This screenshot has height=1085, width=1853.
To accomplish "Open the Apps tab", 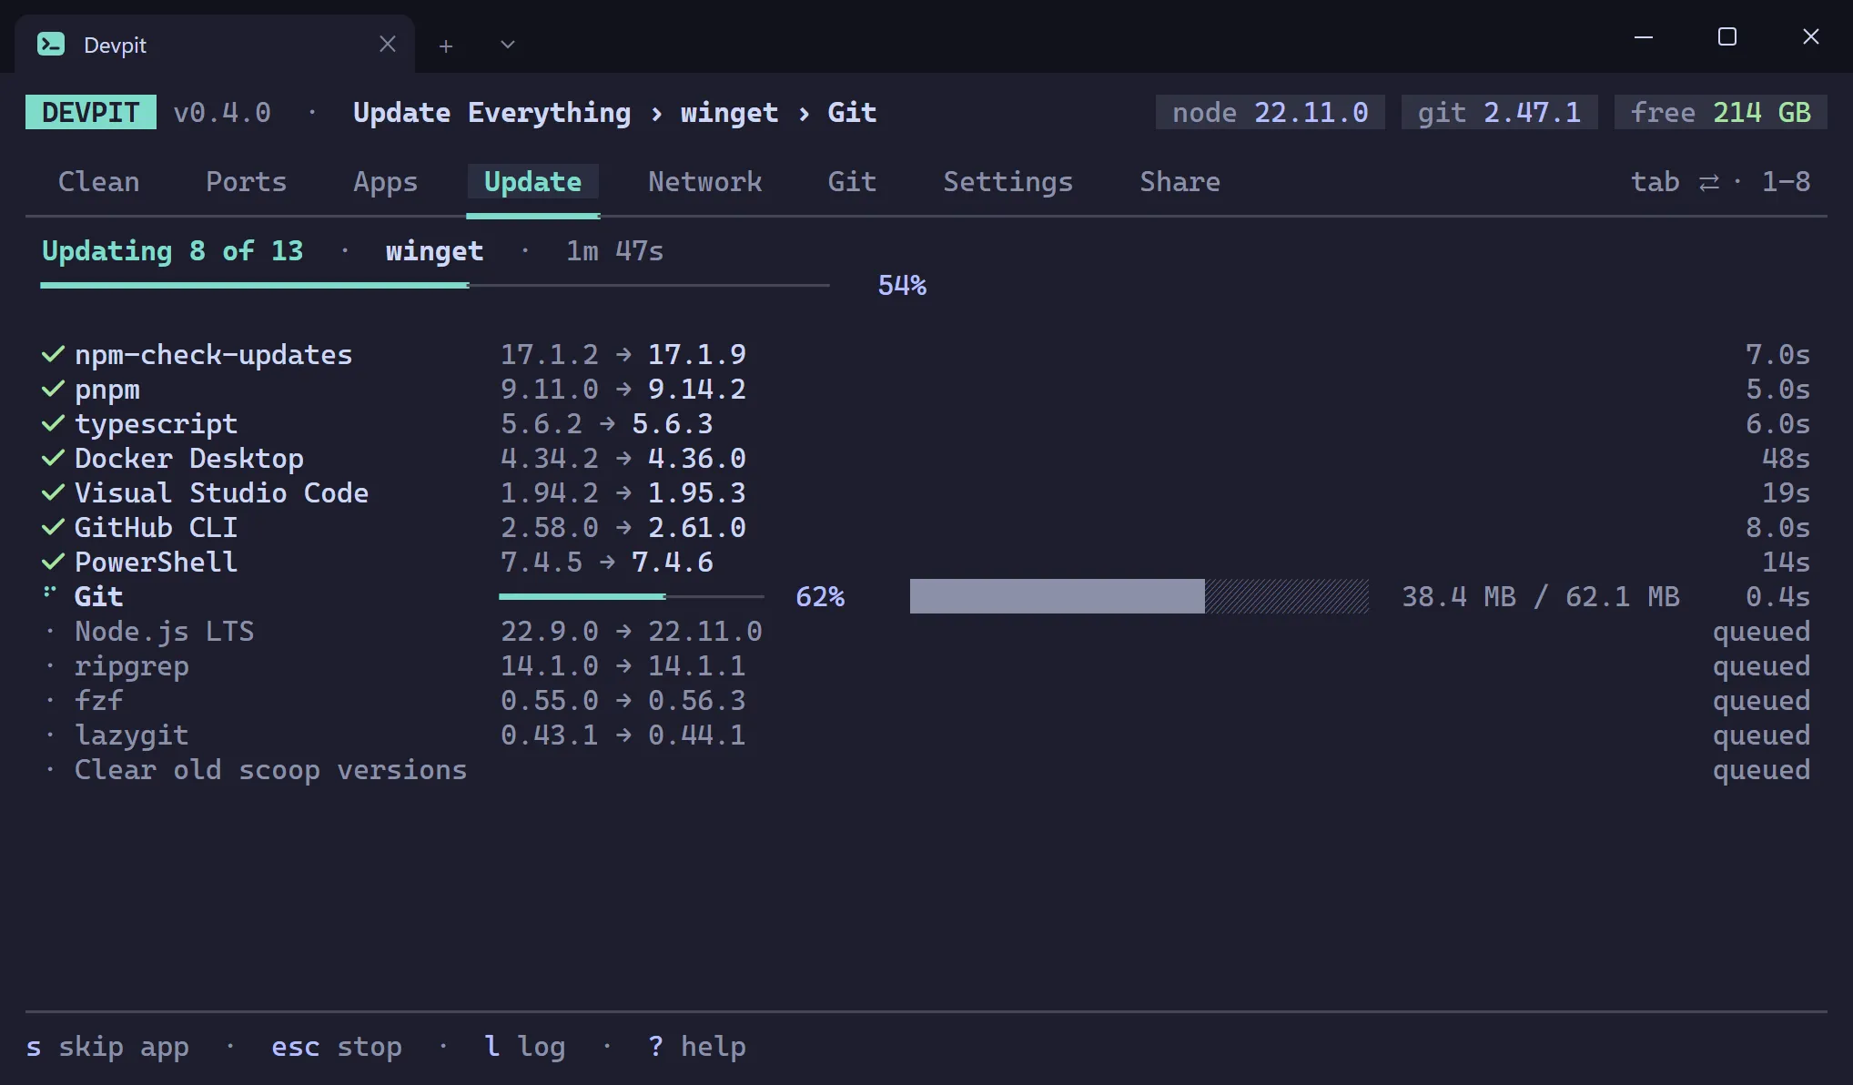I will click(386, 182).
